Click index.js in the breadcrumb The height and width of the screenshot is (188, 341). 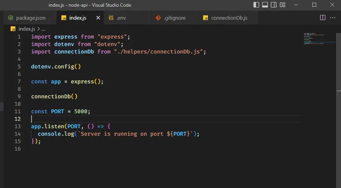point(27,29)
